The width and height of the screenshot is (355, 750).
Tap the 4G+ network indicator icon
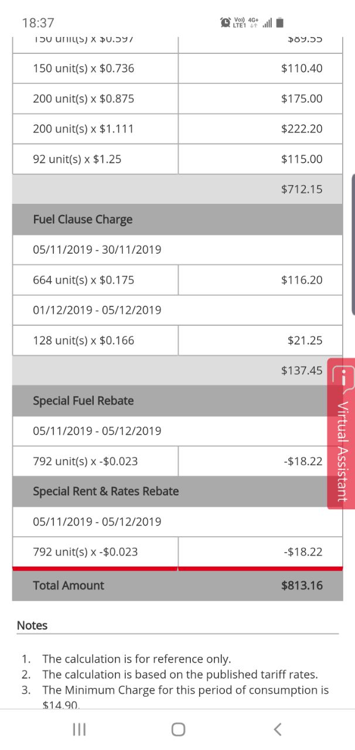253,23
